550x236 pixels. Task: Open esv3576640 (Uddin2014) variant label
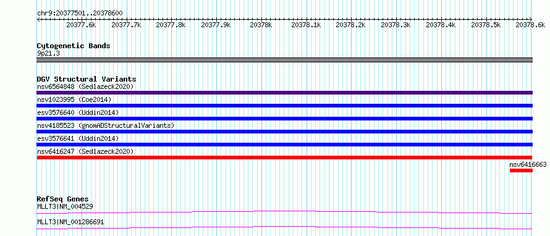click(78, 112)
